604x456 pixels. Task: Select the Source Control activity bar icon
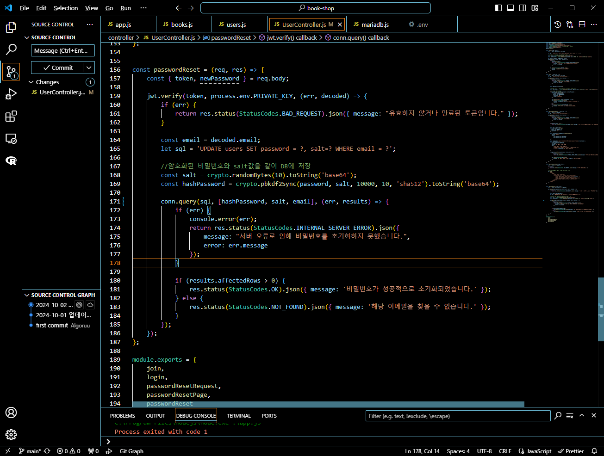11,72
